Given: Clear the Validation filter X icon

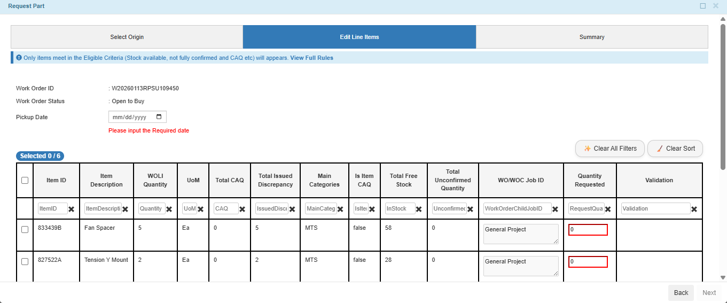Looking at the screenshot, I should (694, 209).
